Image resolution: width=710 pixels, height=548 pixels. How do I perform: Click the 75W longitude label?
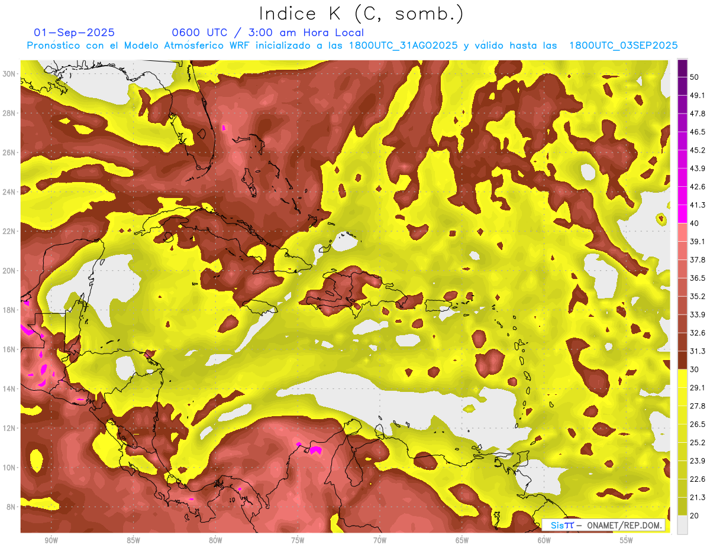pos(298,540)
